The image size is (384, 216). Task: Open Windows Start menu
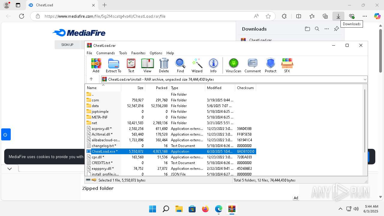click(152, 209)
